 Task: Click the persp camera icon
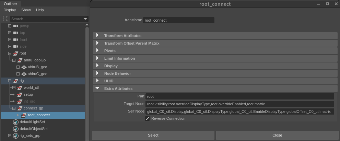(15, 26)
